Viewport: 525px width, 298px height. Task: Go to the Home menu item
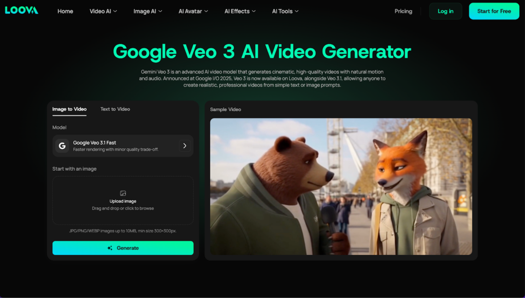point(65,11)
